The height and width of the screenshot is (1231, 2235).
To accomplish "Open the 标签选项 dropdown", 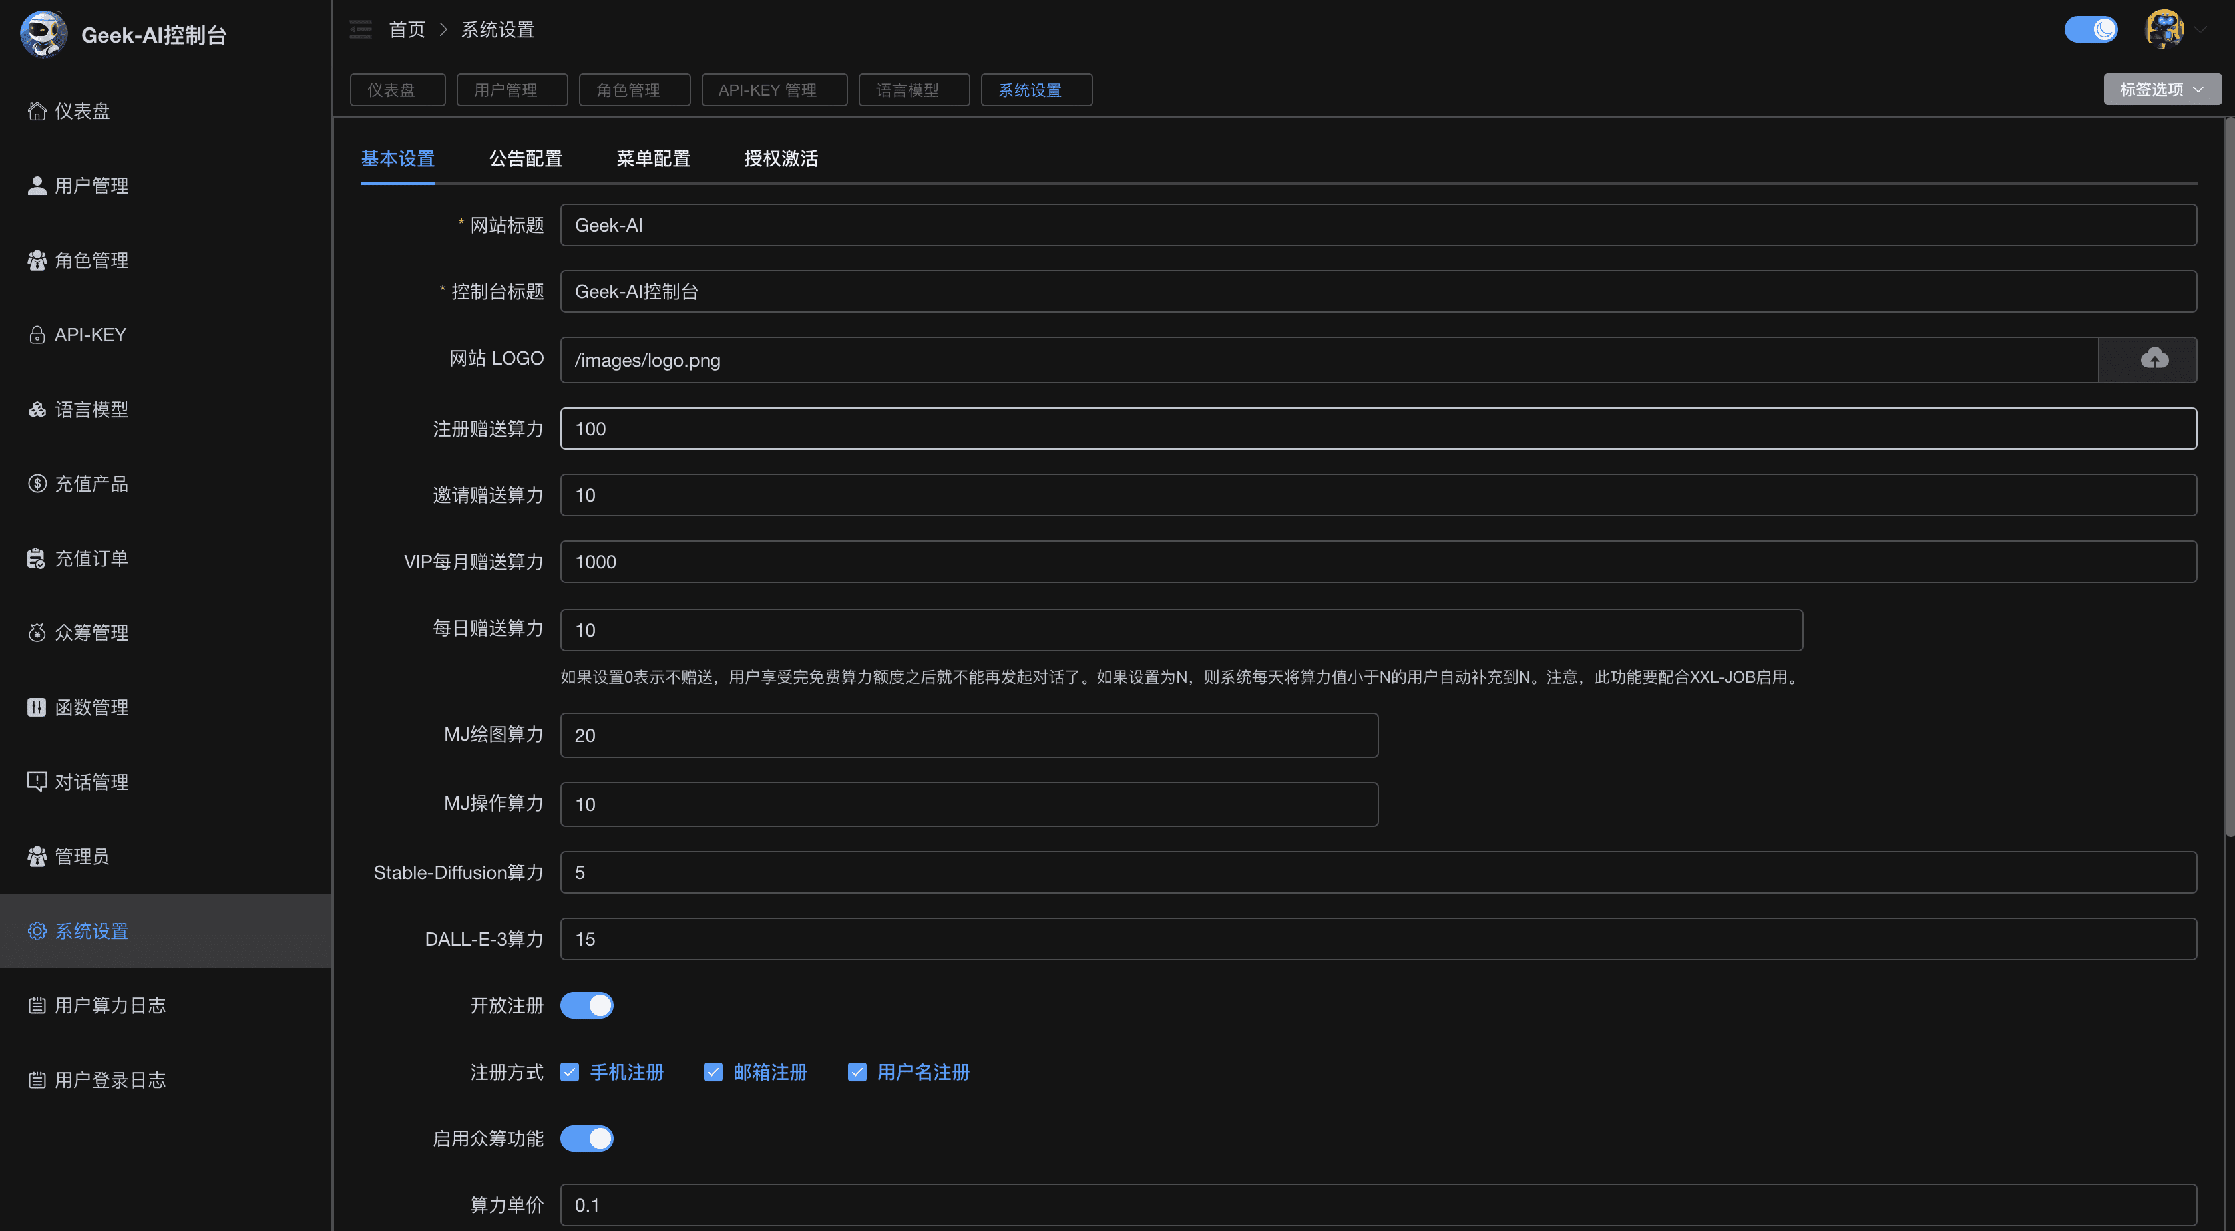I will pos(2161,89).
